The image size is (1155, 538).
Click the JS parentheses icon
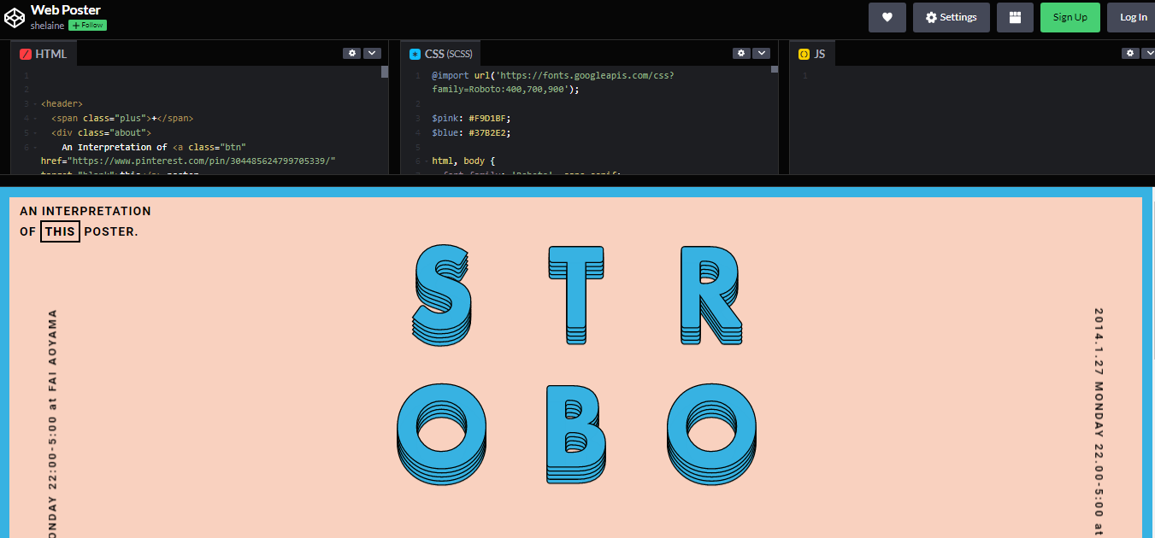804,54
